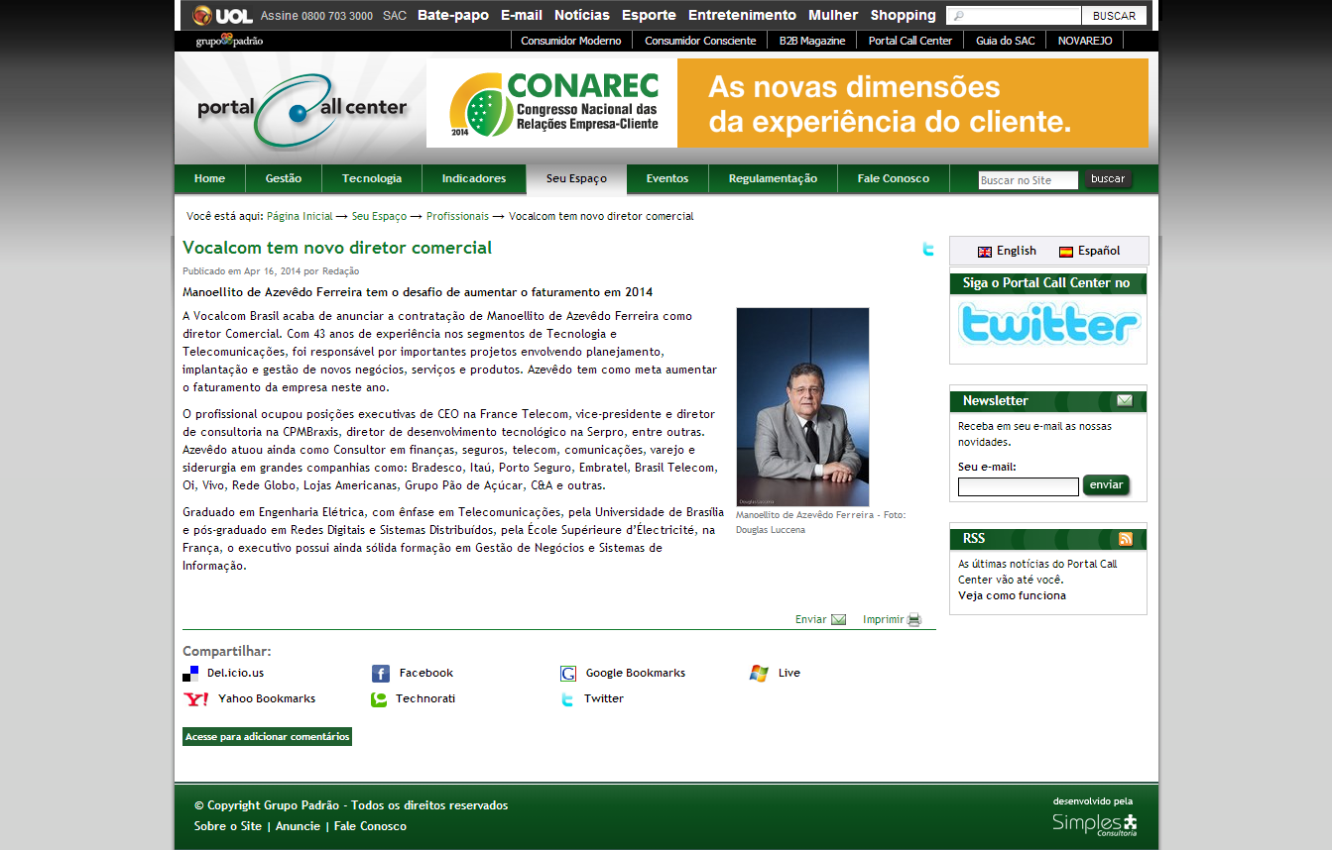Open Entretenimento link in UOL bar
The width and height of the screenshot is (1332, 850).
coord(742,15)
